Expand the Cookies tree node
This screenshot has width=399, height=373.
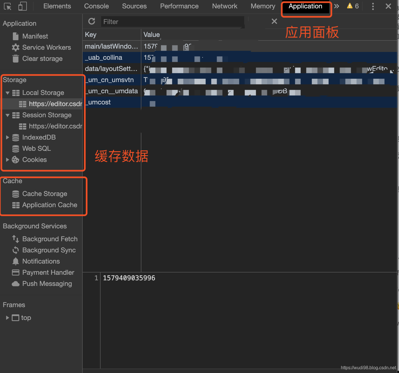click(x=8, y=160)
